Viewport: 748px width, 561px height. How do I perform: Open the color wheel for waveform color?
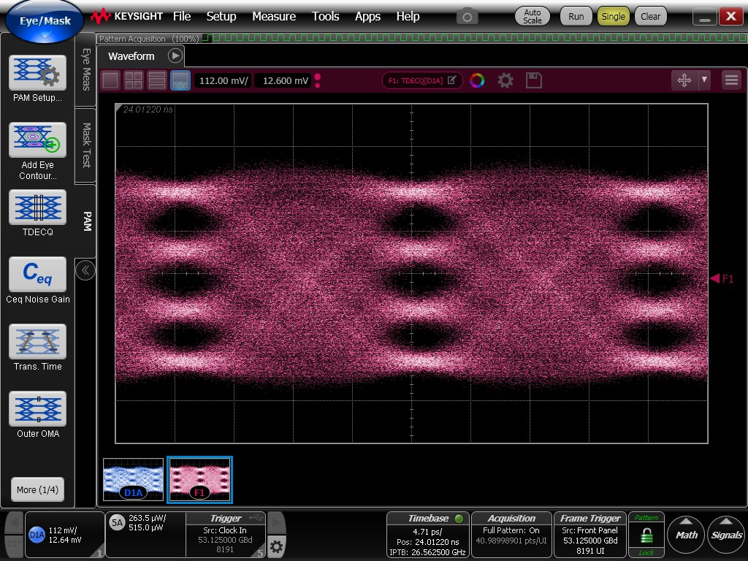(x=477, y=80)
